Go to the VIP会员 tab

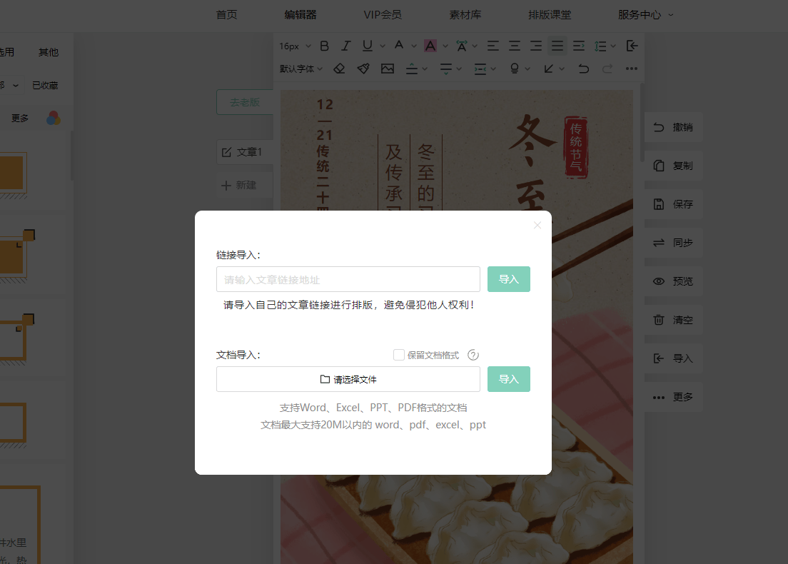point(382,14)
